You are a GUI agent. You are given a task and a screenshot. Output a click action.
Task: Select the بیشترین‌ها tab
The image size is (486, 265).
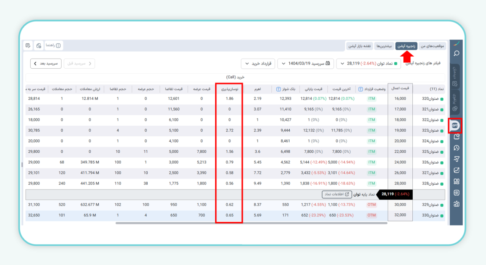[x=384, y=46]
